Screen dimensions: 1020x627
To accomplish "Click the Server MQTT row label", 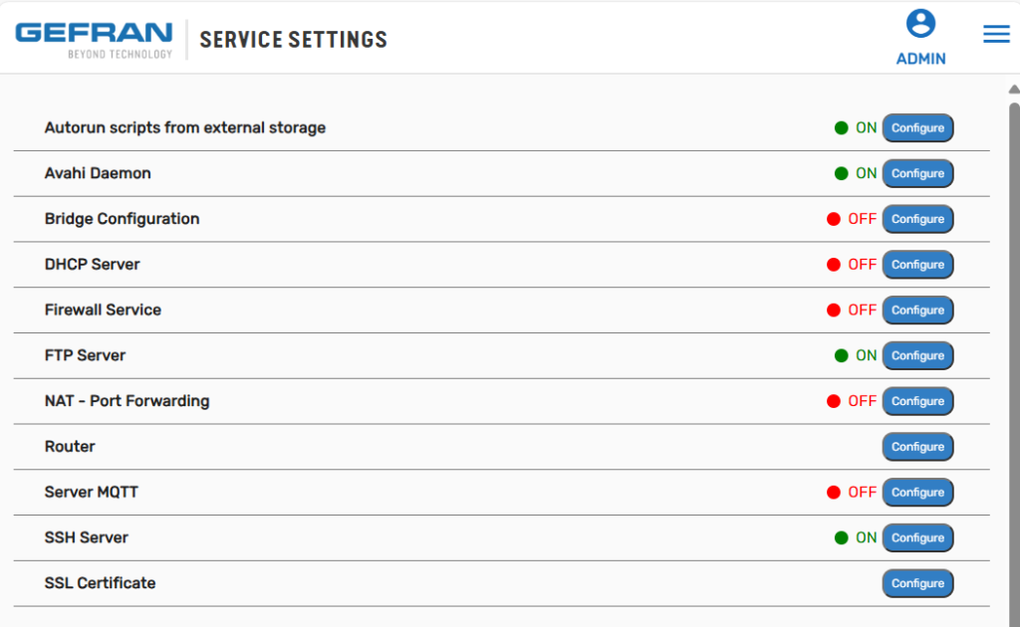I will tap(91, 492).
